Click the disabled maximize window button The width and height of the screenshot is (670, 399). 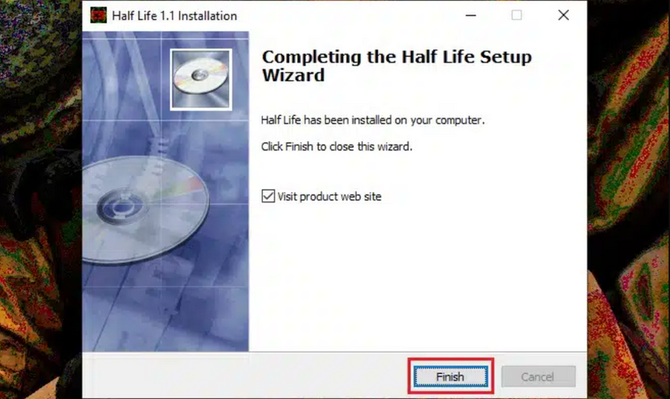point(517,15)
